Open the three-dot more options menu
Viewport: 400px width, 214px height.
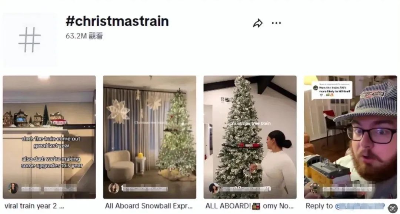tap(276, 23)
